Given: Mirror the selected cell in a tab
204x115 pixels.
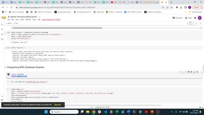Looking at the screenshot, I should (x=194, y=72).
